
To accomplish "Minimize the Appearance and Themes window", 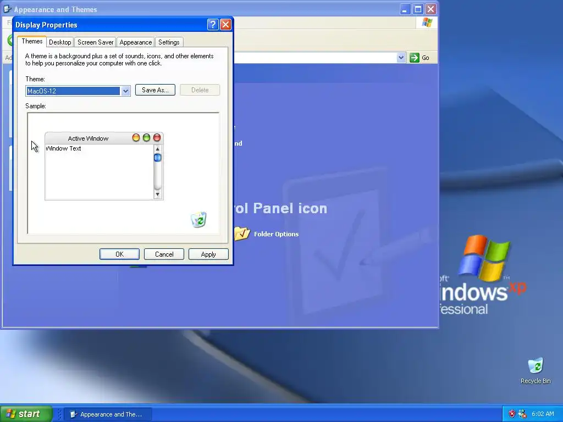I will point(405,9).
